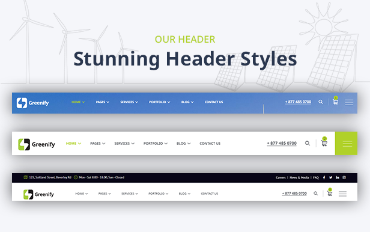Expand the Portfolio dropdown in the second header
This screenshot has width=370, height=232.
(x=156, y=143)
